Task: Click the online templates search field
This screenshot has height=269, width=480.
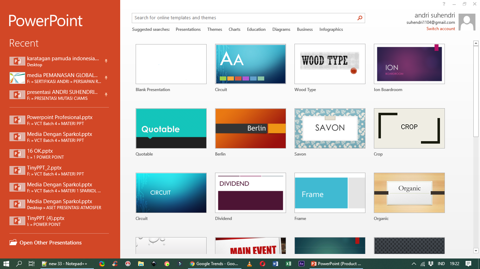Action: [244, 18]
